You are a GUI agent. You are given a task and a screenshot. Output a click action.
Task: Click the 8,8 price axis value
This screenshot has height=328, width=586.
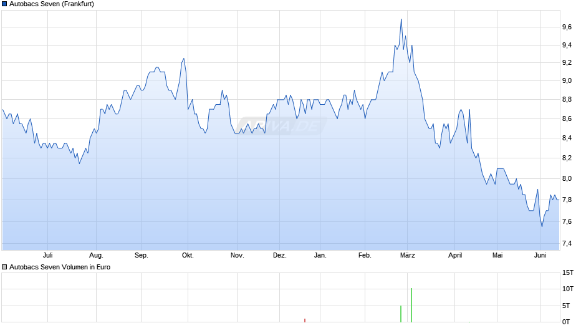[567, 100]
